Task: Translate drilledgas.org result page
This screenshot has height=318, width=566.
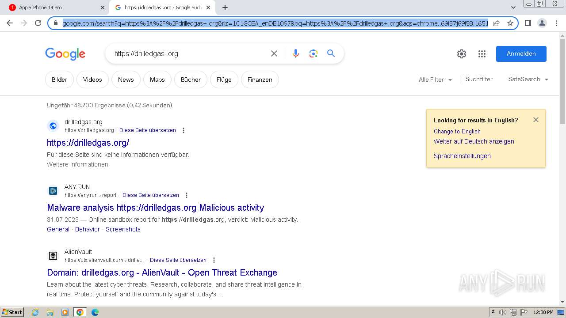Action: point(148,130)
